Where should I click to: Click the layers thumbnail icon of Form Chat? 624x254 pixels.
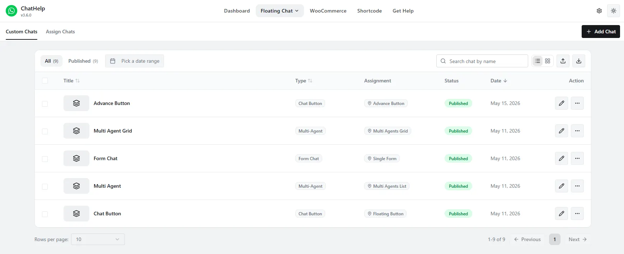pyautogui.click(x=76, y=158)
